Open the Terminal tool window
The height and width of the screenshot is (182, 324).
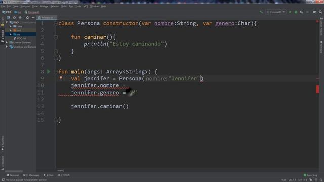pyautogui.click(x=13, y=175)
